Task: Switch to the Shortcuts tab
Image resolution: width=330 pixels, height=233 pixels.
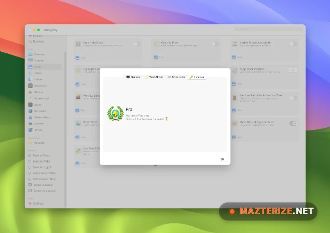Action: pos(176,77)
